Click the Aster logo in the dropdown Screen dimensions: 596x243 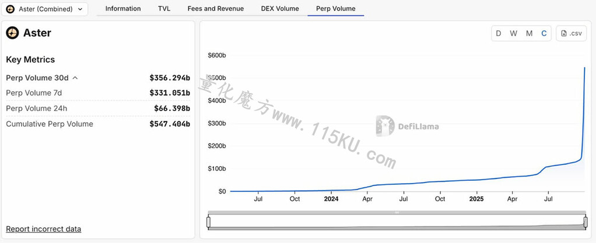click(x=10, y=9)
